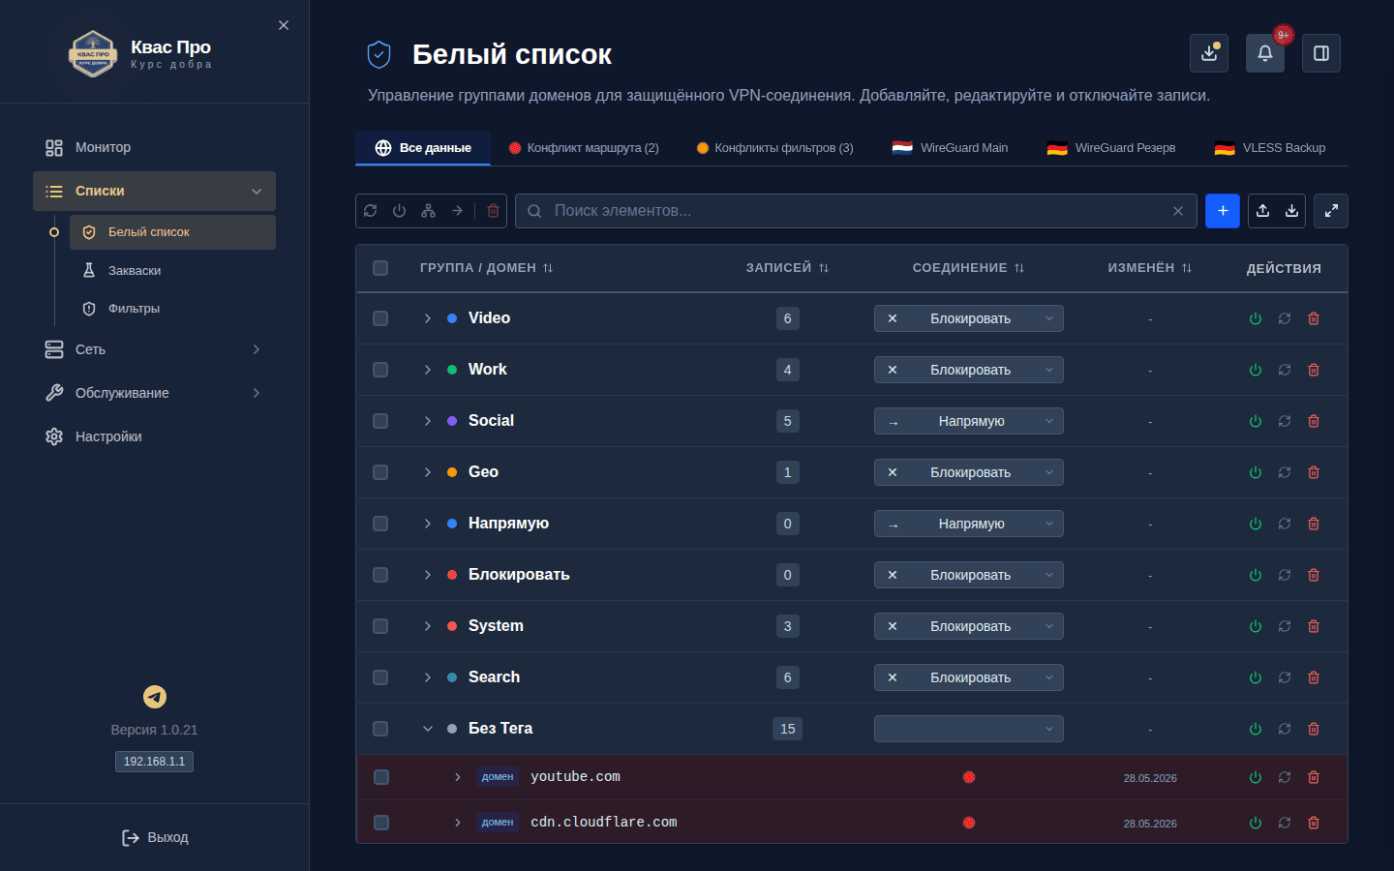Viewport: 1394px width, 871px height.
Task: Click the toolbar red trash icon
Action: coord(493,211)
